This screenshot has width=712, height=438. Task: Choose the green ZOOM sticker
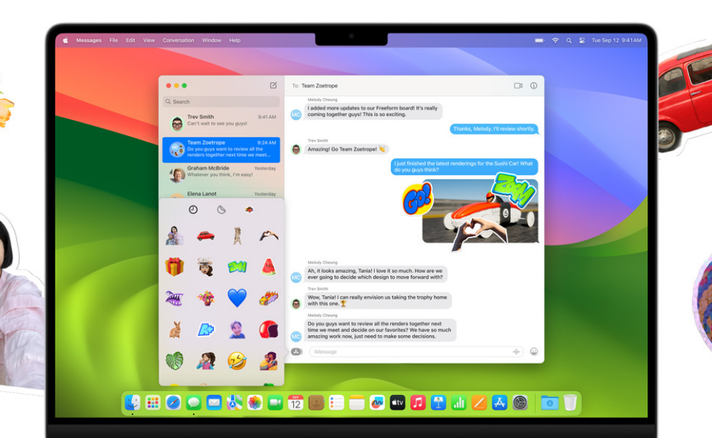(237, 267)
